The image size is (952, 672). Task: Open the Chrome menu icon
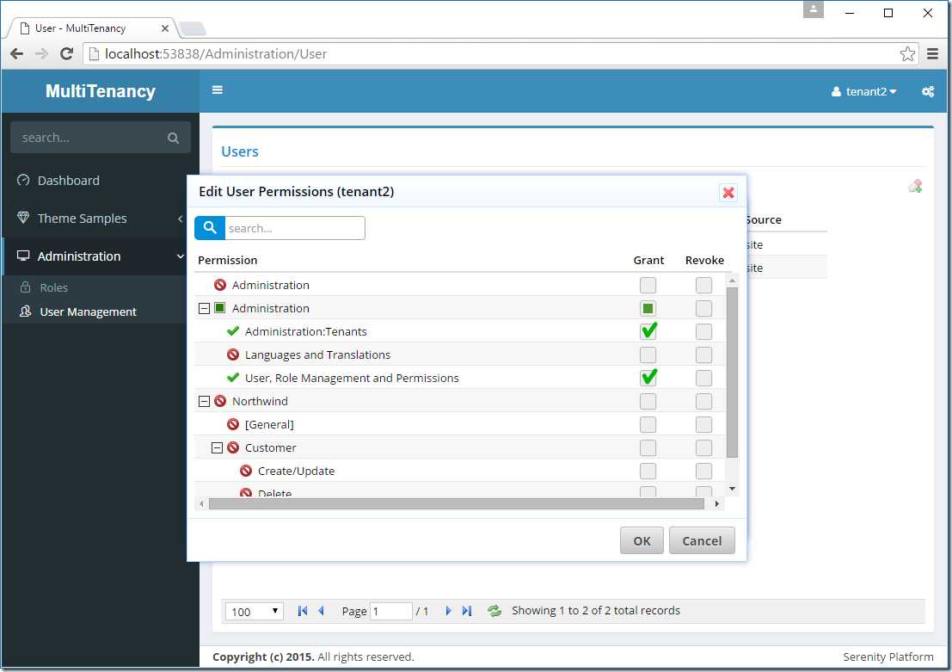(932, 54)
